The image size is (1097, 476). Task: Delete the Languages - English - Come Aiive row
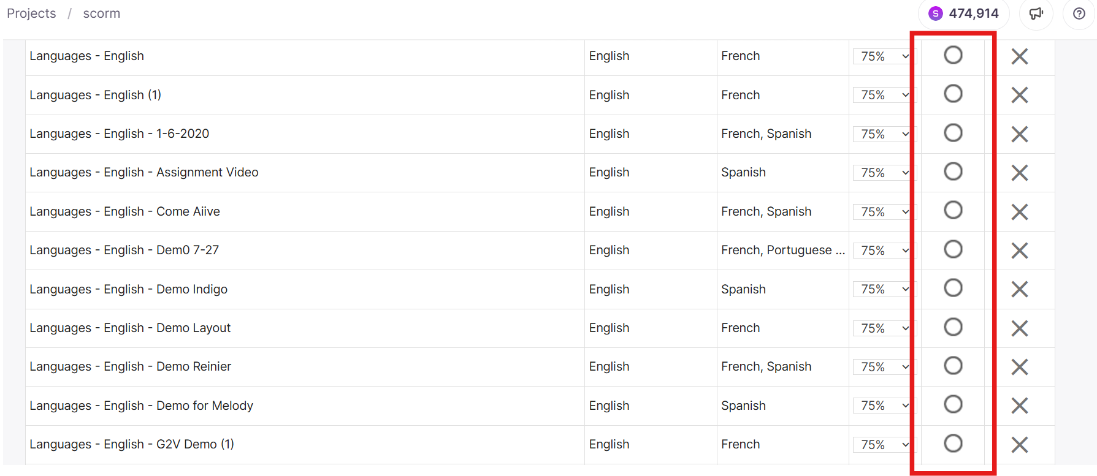pos(1020,212)
